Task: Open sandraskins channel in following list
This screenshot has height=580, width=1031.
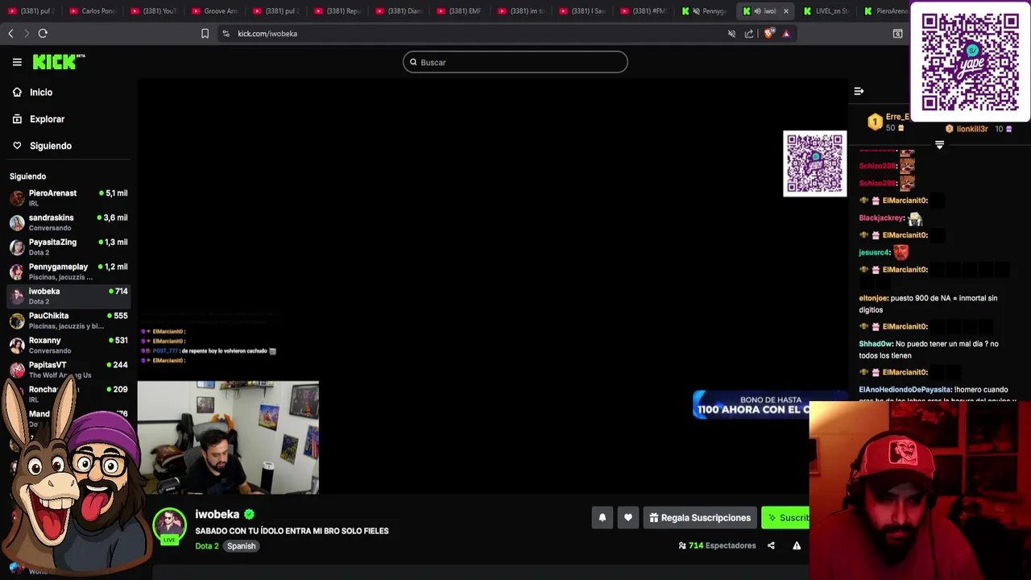Action: (x=68, y=222)
